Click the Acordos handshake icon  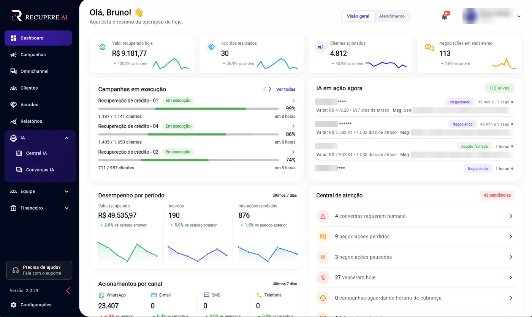[x=14, y=105]
